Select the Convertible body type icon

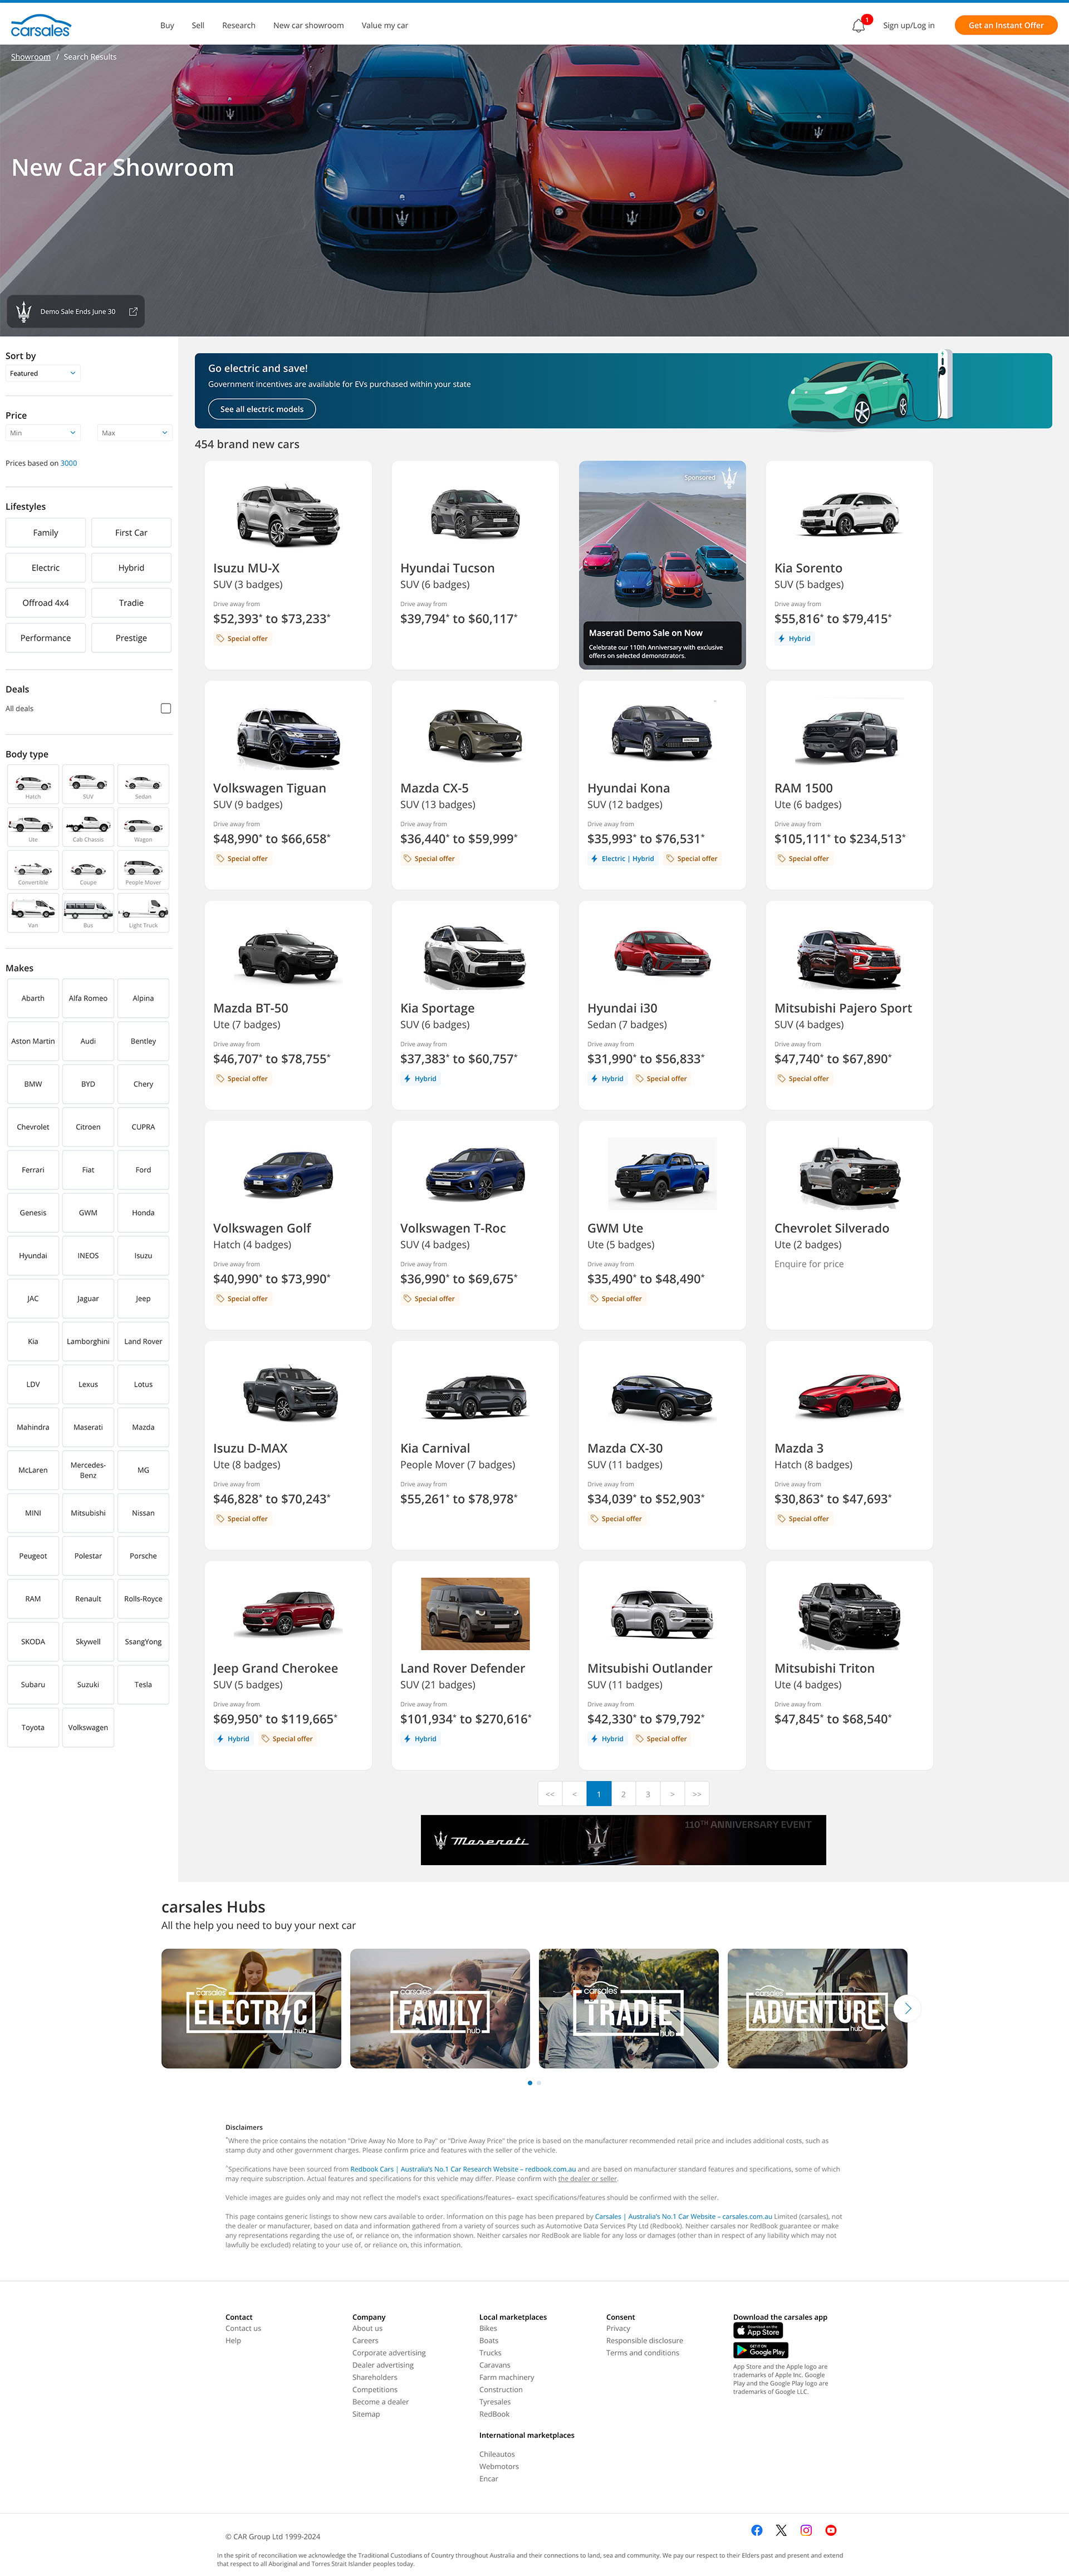(33, 870)
